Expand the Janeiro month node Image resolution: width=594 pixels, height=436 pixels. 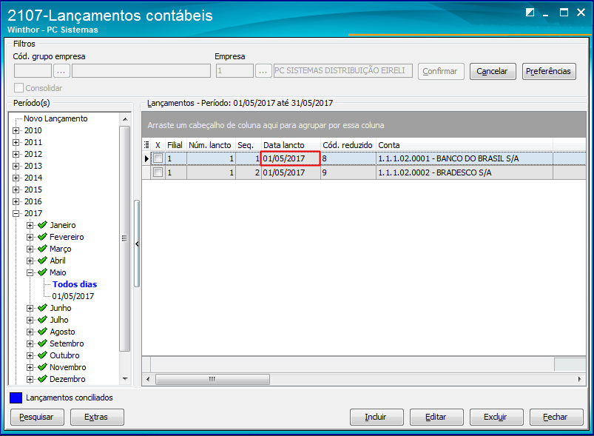[30, 225]
